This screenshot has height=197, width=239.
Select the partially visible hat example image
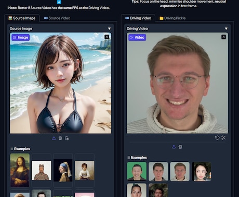pyautogui.click(x=20, y=194)
